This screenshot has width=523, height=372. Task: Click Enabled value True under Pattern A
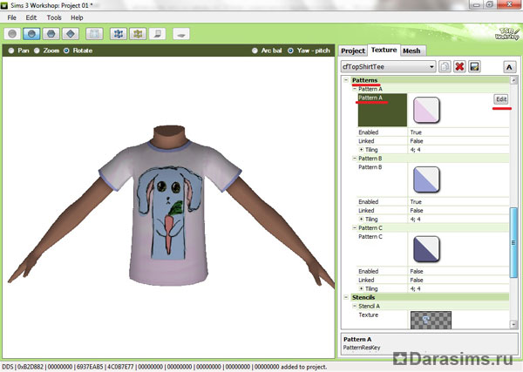tap(416, 132)
